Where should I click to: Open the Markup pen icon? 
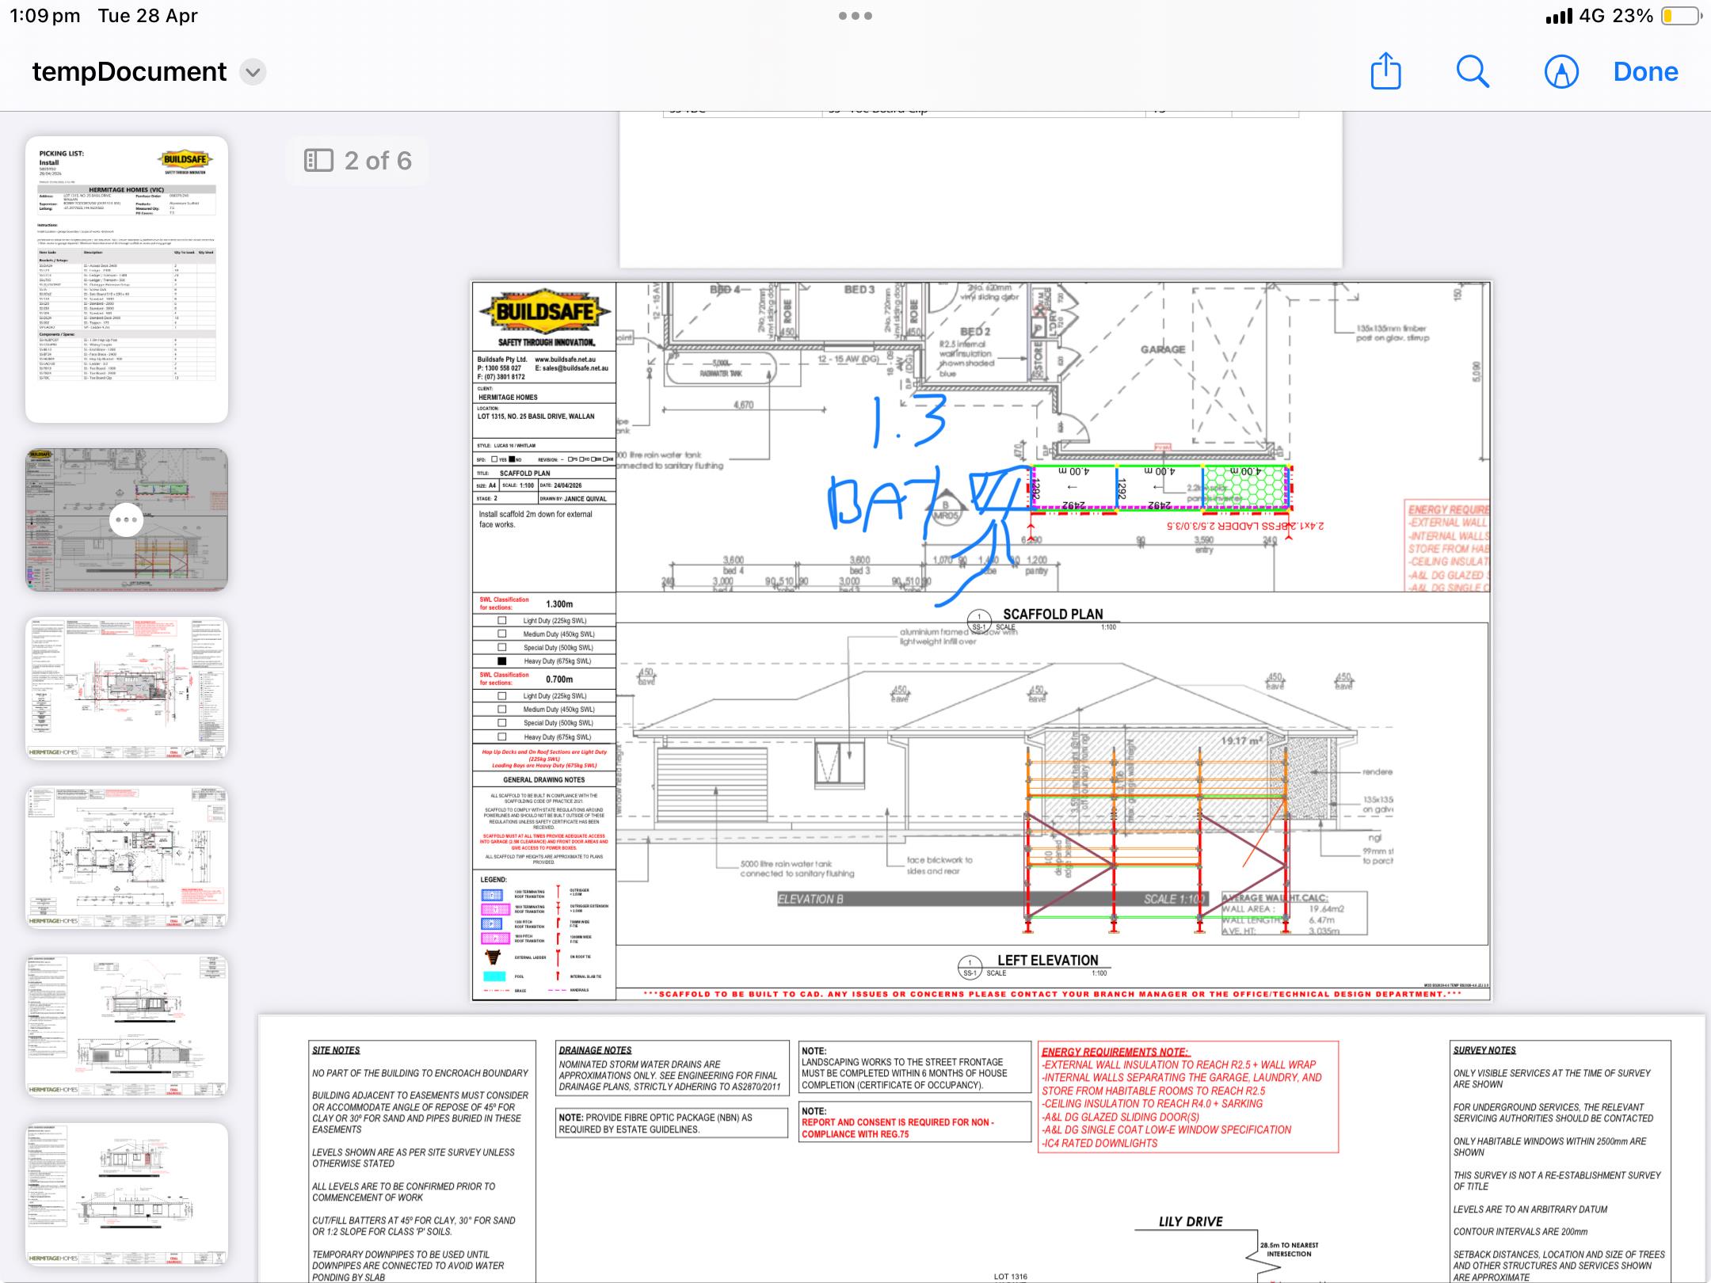click(1561, 72)
